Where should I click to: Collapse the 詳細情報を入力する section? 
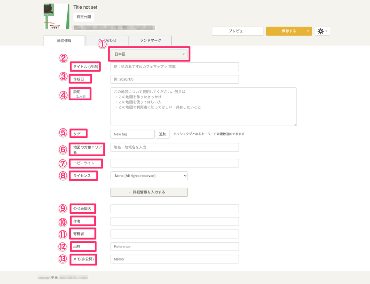(149, 192)
